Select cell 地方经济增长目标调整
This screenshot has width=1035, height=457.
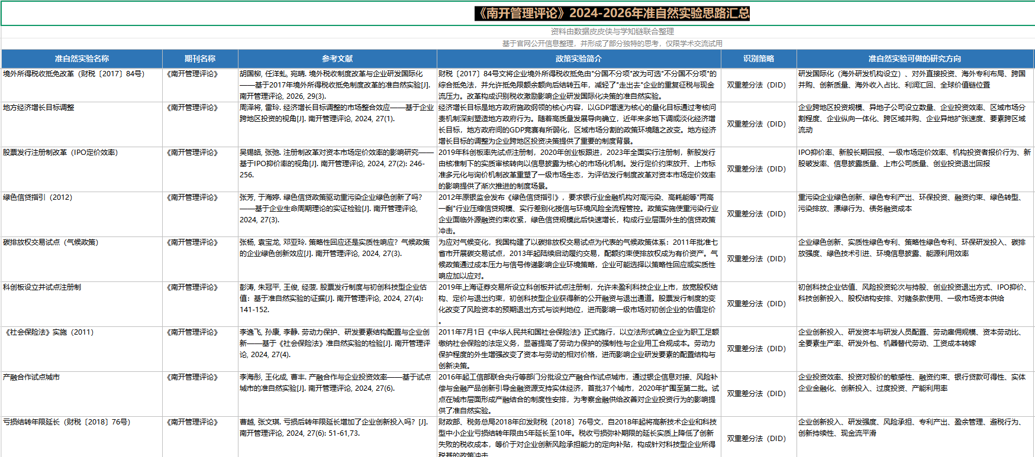click(82, 124)
